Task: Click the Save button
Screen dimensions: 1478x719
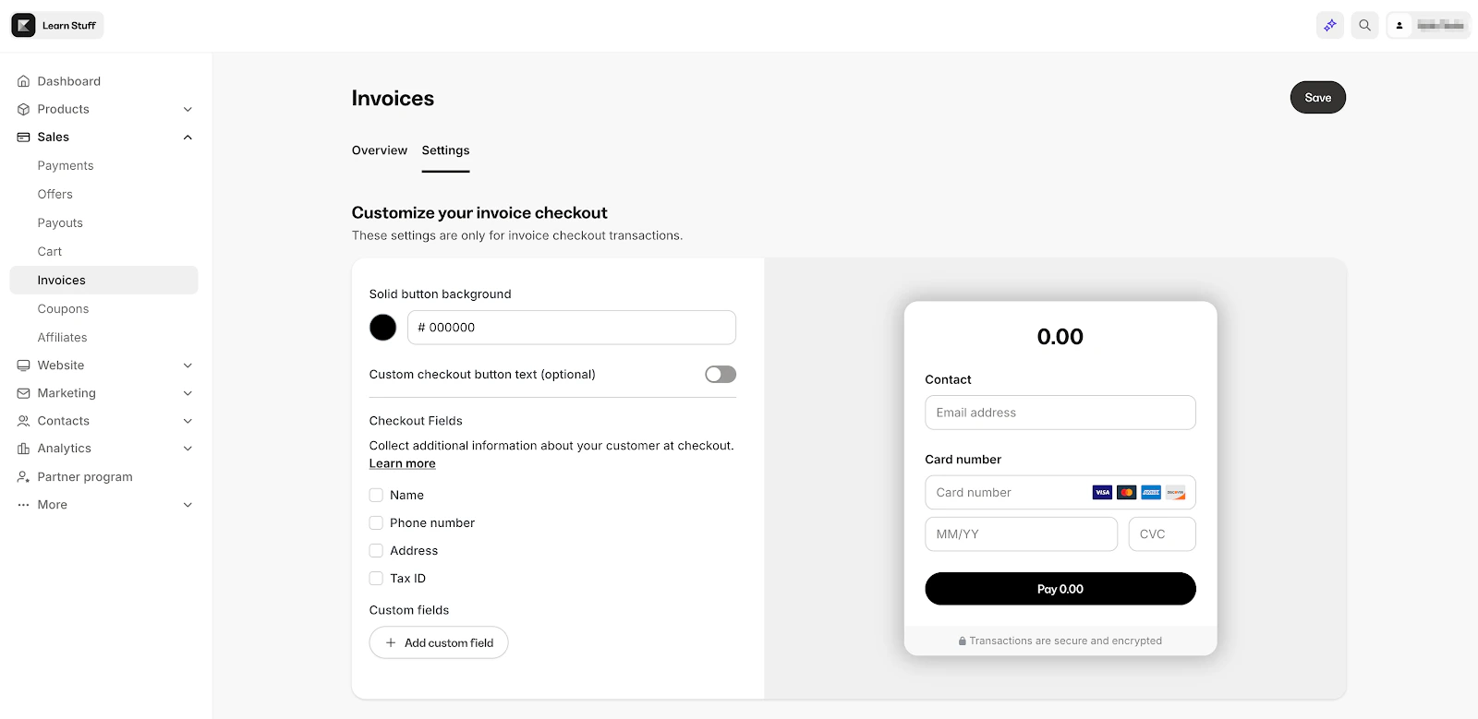Action: click(1317, 97)
